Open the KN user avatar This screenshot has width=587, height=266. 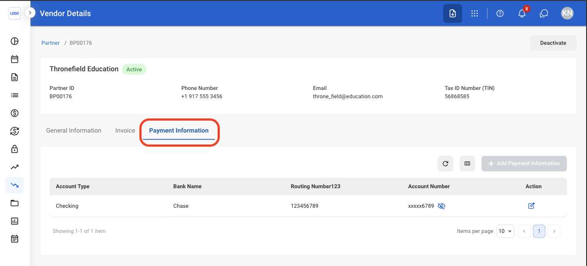coord(567,13)
